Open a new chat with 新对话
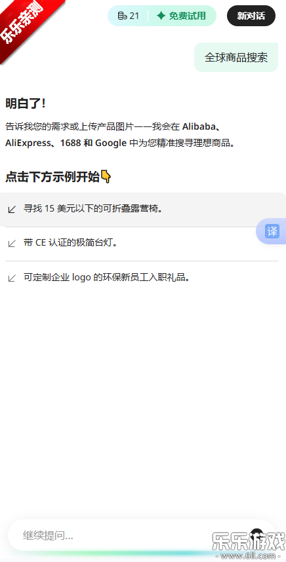Viewport: 286px width, 562px height. click(251, 16)
